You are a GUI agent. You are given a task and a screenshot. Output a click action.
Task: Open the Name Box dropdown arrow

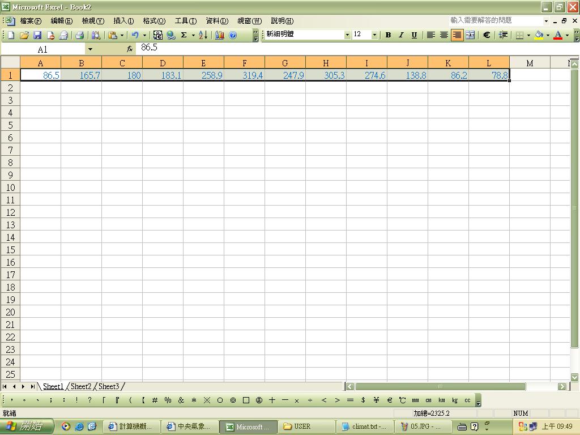90,49
